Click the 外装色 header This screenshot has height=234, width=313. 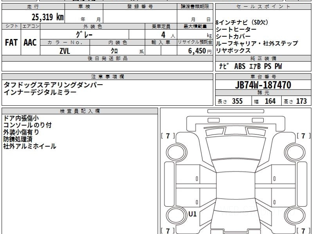click(93, 26)
